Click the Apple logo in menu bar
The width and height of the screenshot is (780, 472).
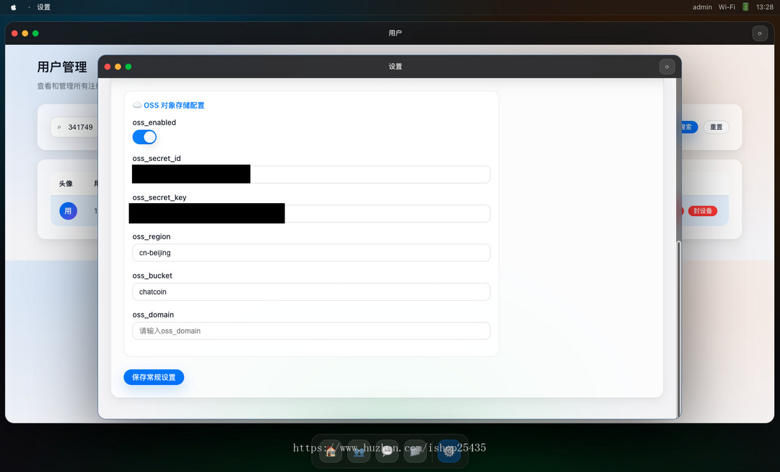point(14,7)
